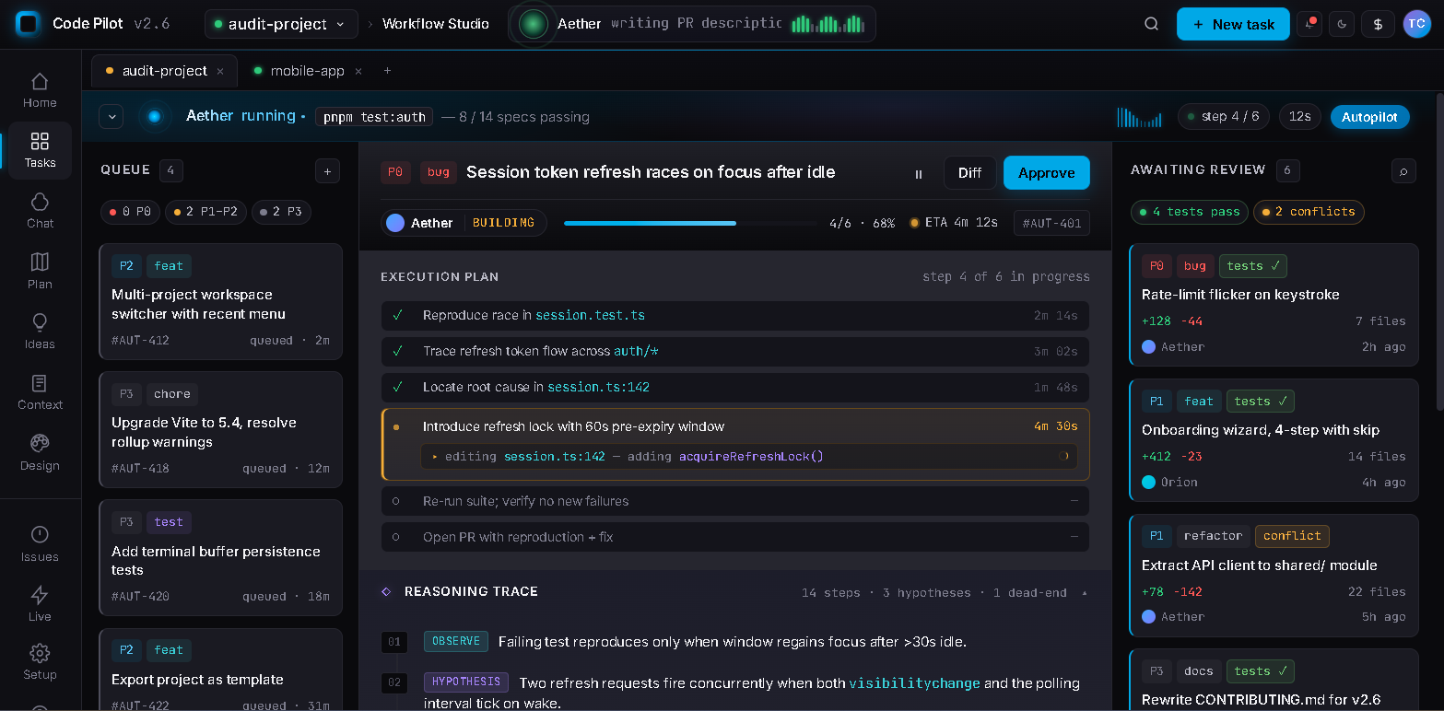Open the billing dollar icon
The image size is (1444, 711).
click(1378, 24)
